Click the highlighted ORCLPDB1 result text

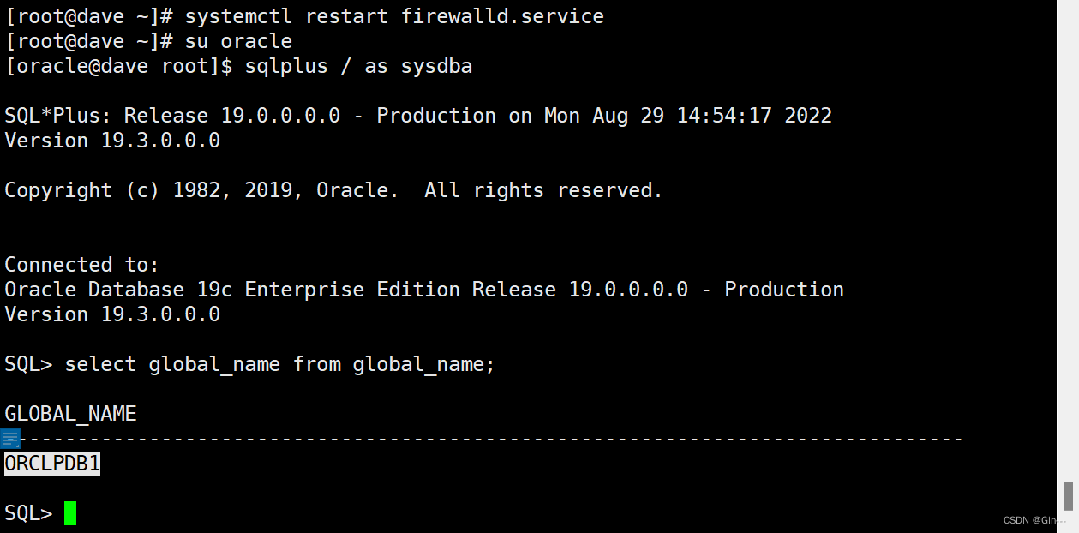coord(52,464)
